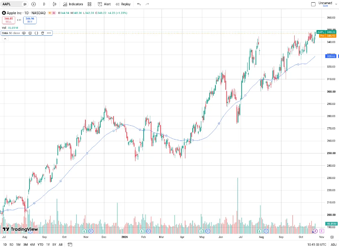Switch to the 1Y date range

[48, 244]
